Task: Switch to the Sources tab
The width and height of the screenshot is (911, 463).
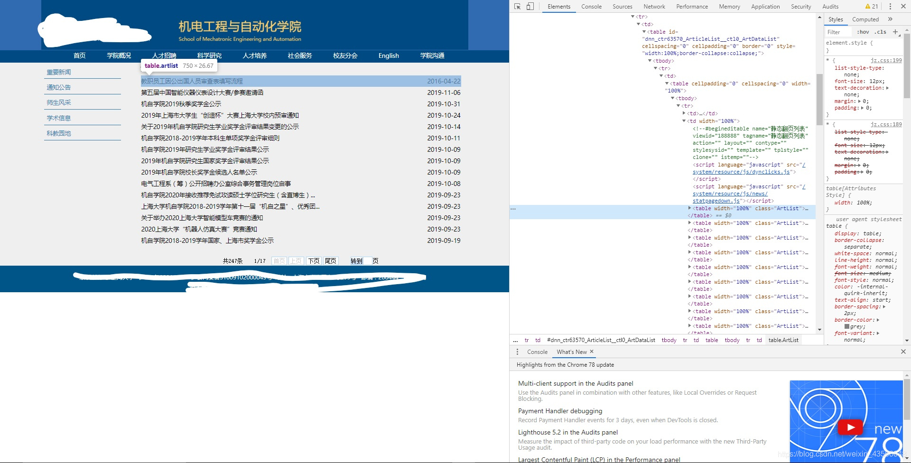Action: (622, 7)
